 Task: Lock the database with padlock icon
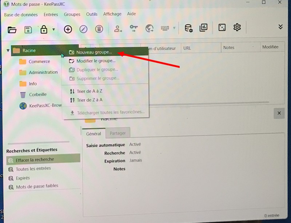coord(44,29)
